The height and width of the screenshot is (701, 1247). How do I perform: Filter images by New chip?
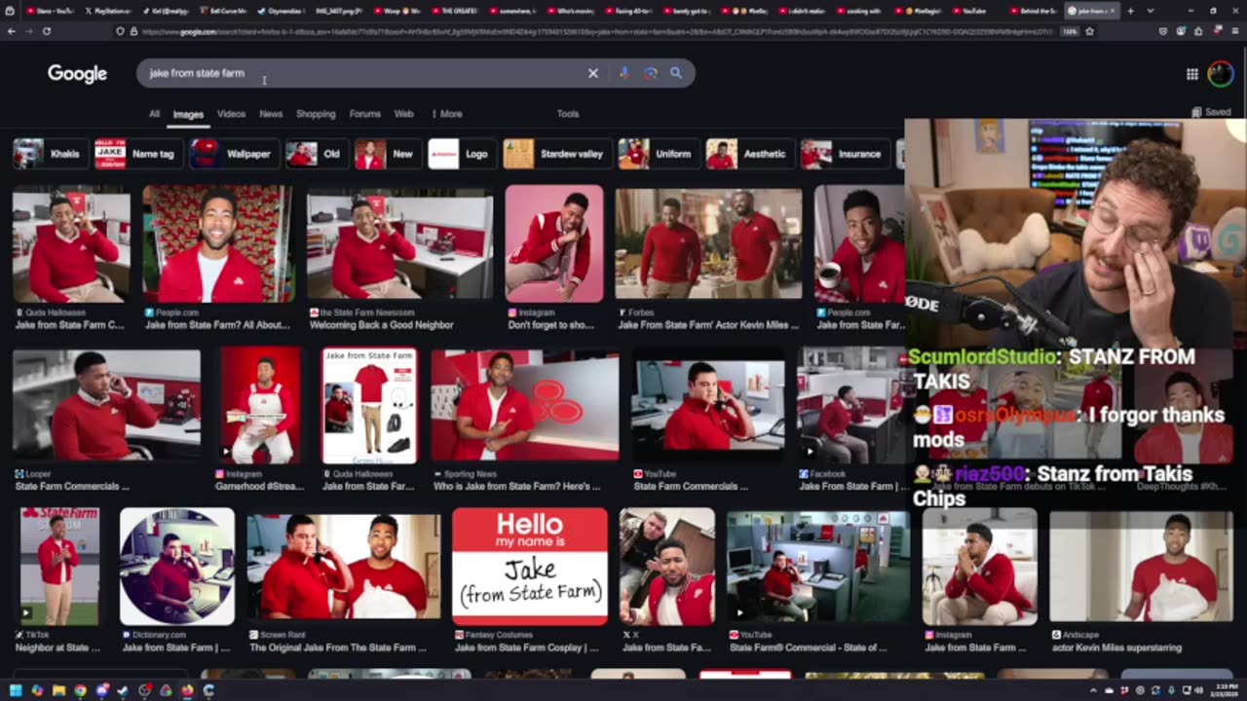387,154
